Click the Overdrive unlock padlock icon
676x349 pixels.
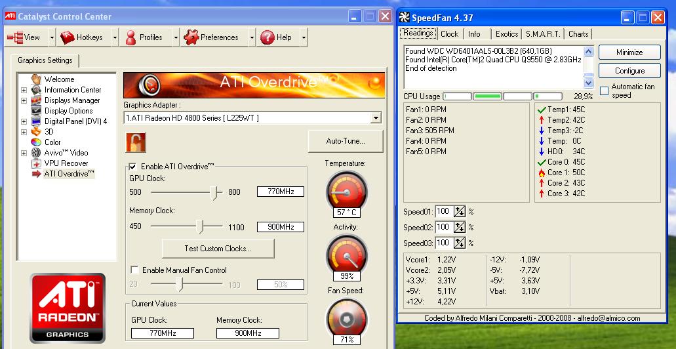coord(136,142)
